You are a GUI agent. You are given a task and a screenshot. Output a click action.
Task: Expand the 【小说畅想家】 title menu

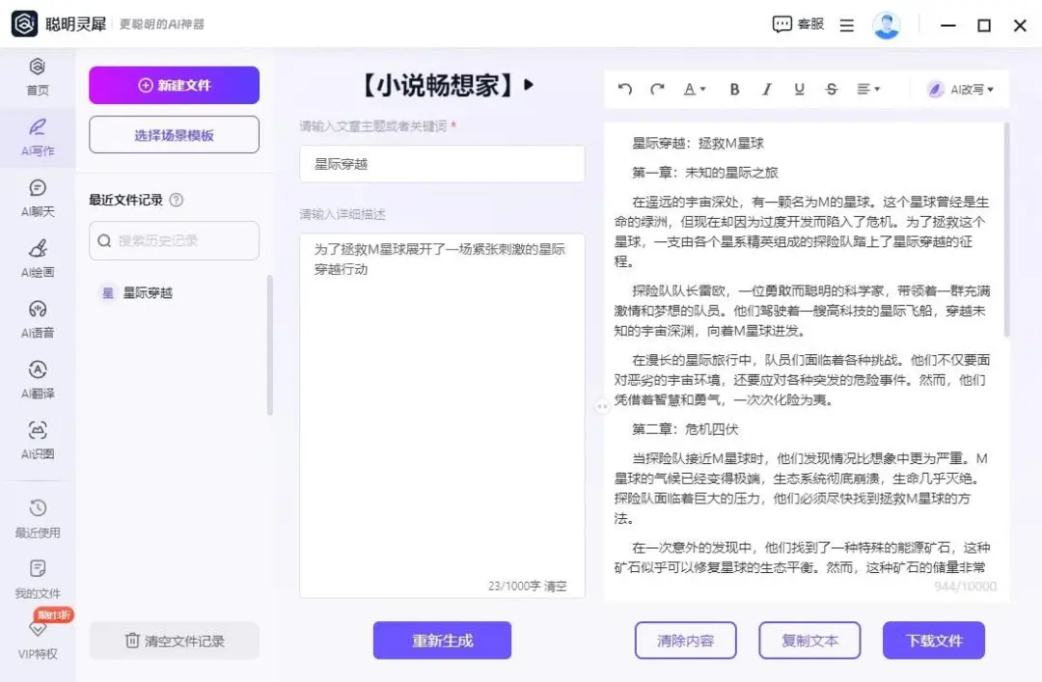(x=529, y=86)
